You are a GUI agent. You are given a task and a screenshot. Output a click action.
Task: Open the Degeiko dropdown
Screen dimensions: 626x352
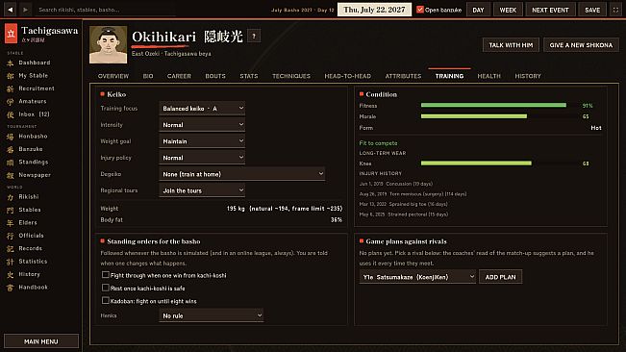(242, 174)
